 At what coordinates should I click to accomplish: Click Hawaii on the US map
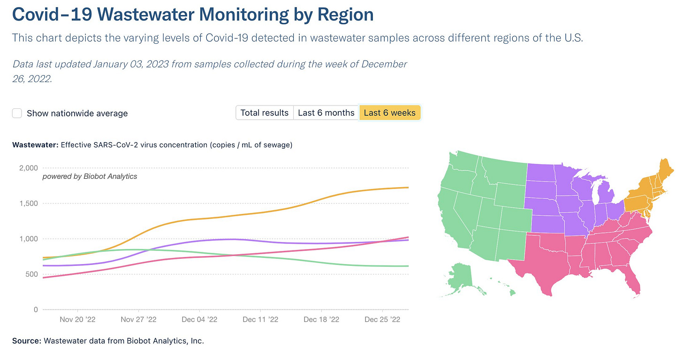coord(509,293)
